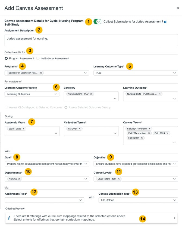Open the empty Assignment Type dropdown

[x=44, y=200]
